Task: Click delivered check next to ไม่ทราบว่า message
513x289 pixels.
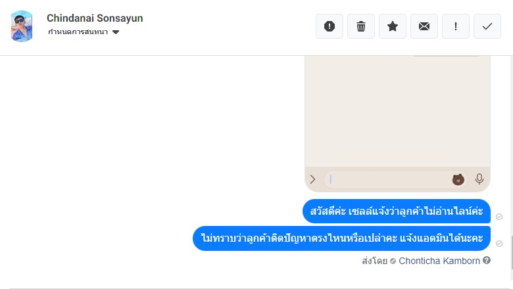Action: coord(499,244)
